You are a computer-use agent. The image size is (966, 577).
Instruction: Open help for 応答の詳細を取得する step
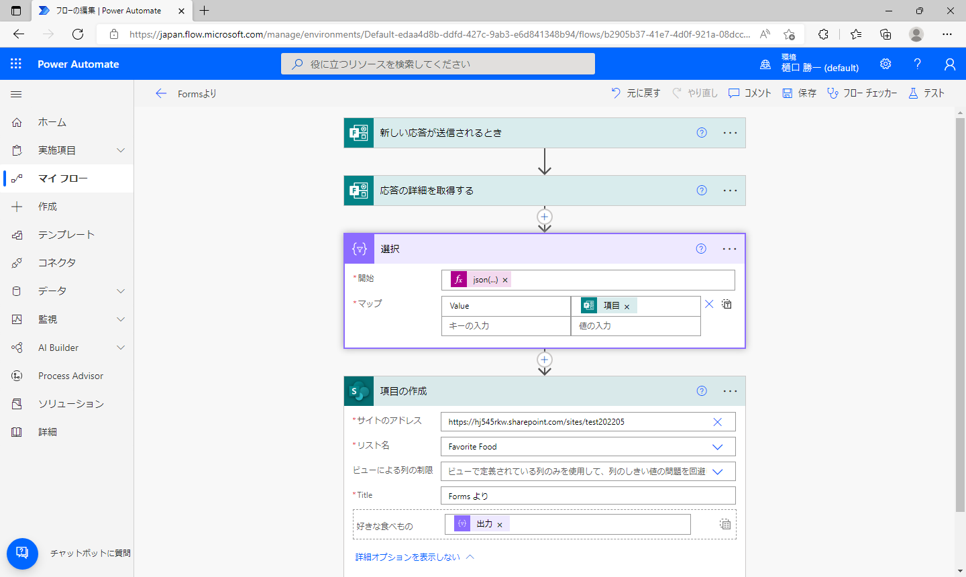click(702, 191)
